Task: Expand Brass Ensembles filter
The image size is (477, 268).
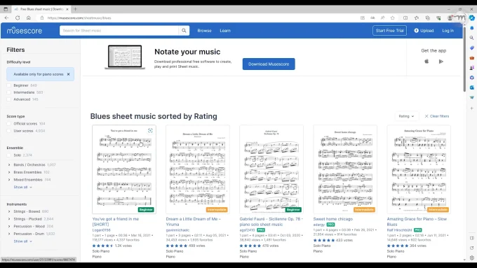Action: click(9, 172)
